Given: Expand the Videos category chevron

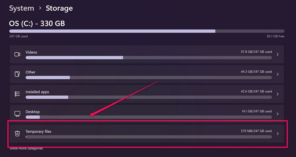Looking at the screenshot, I should click(x=277, y=54).
